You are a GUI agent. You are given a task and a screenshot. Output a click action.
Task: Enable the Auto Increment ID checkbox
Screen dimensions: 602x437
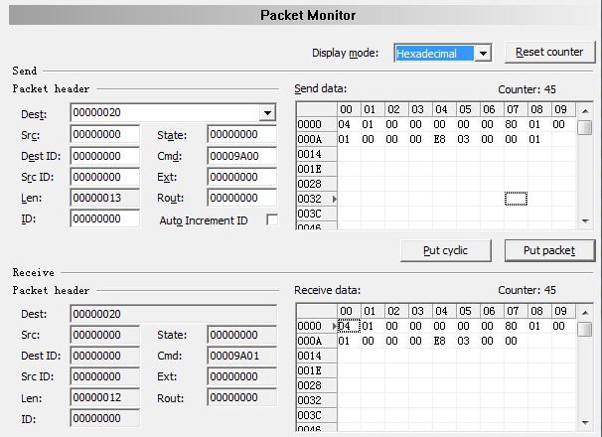[272, 220]
